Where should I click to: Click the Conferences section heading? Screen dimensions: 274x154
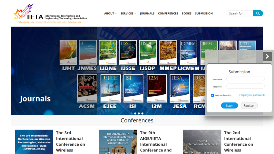[137, 120]
